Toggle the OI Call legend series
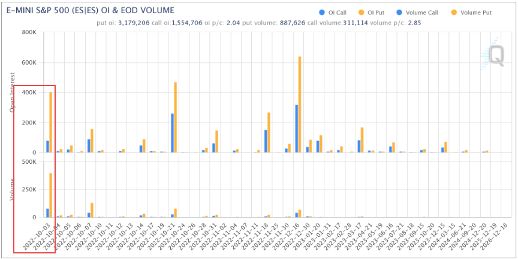518x260 pixels. pos(332,13)
